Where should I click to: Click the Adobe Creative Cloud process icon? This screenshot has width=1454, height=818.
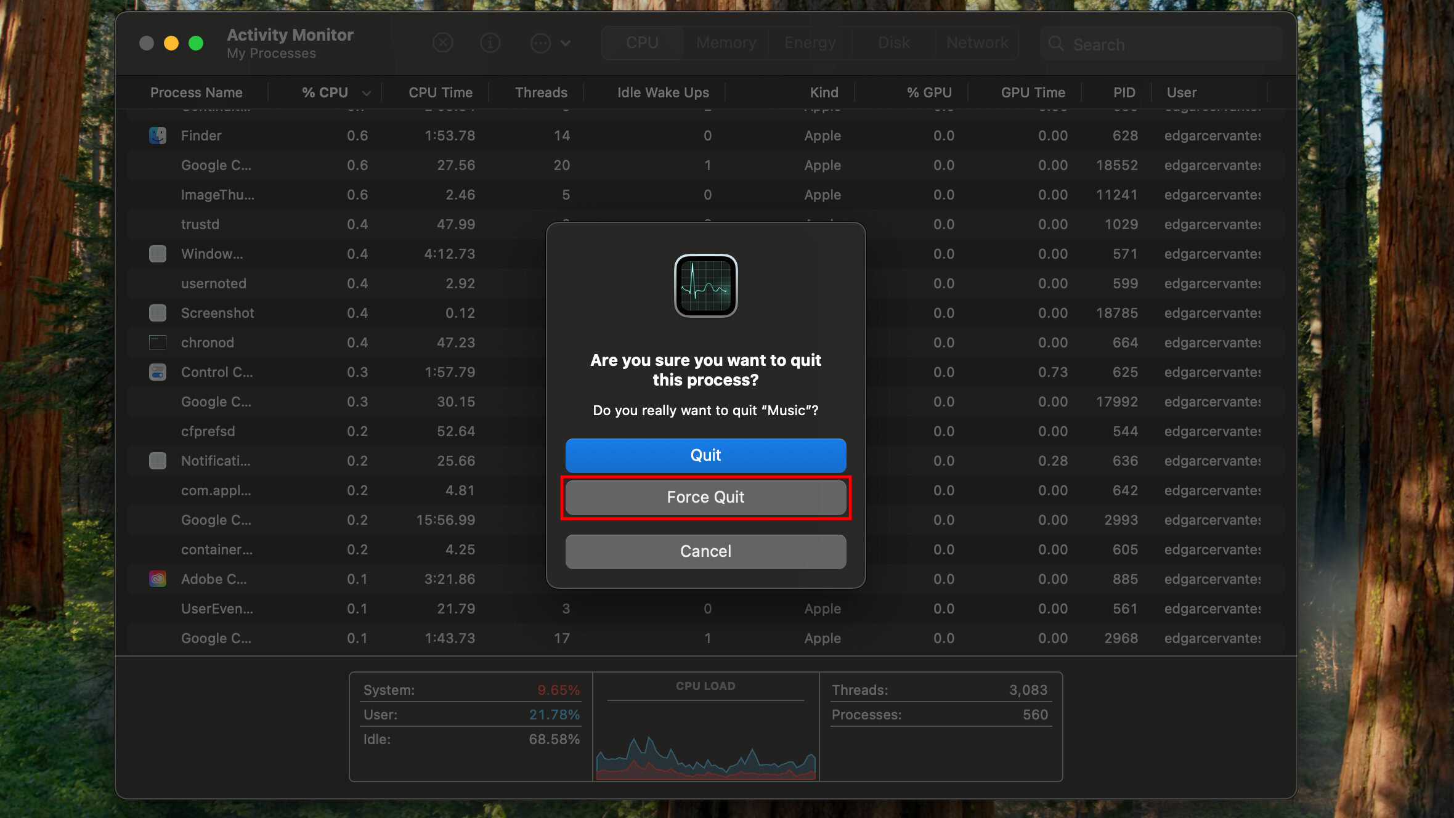click(x=158, y=579)
